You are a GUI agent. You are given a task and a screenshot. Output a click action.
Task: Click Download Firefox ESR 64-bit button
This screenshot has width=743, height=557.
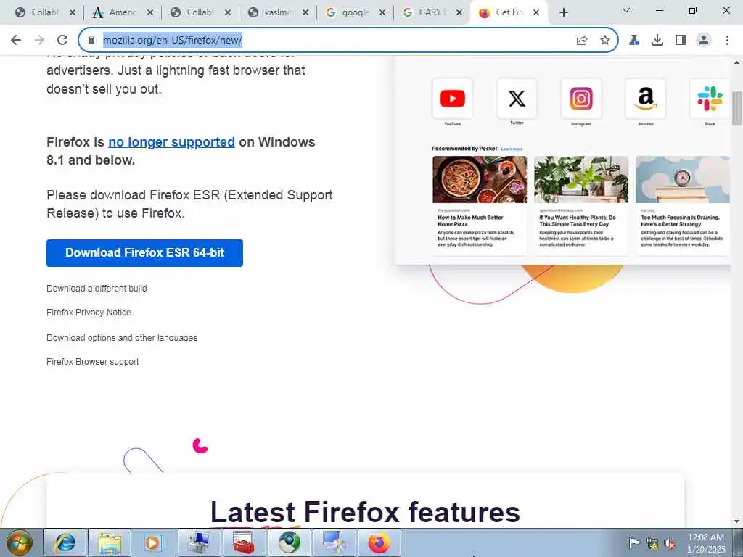coord(144,253)
